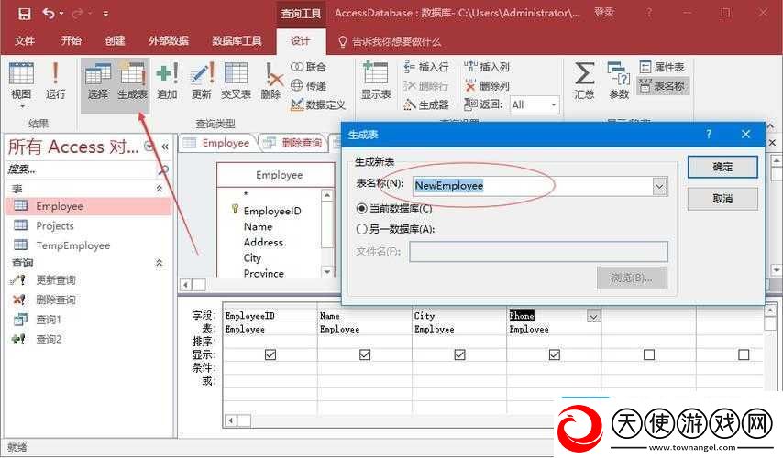Open the table name (表名称) dropdown arrow

point(659,187)
